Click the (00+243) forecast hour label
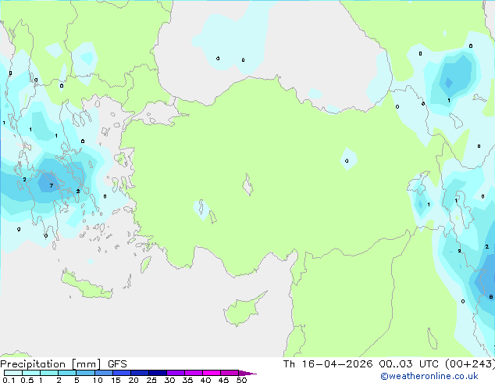495x383 pixels. coord(470,364)
